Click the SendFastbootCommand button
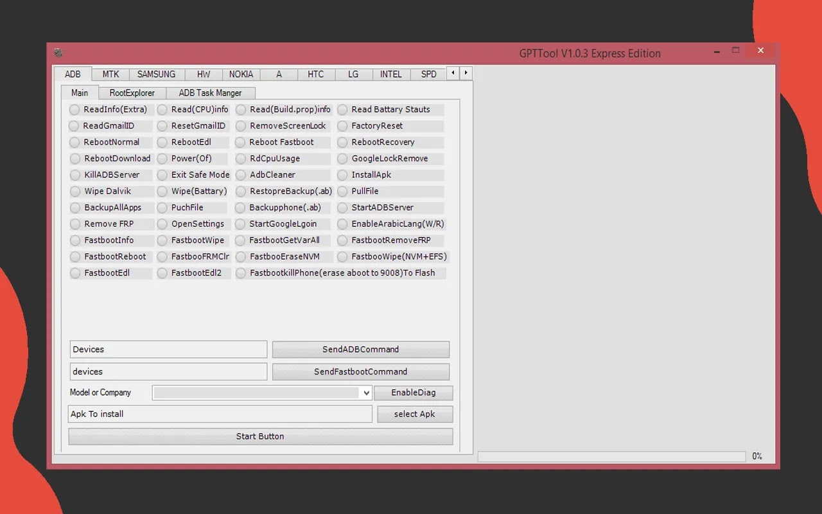Screen dimensions: 822x514 point(361,371)
